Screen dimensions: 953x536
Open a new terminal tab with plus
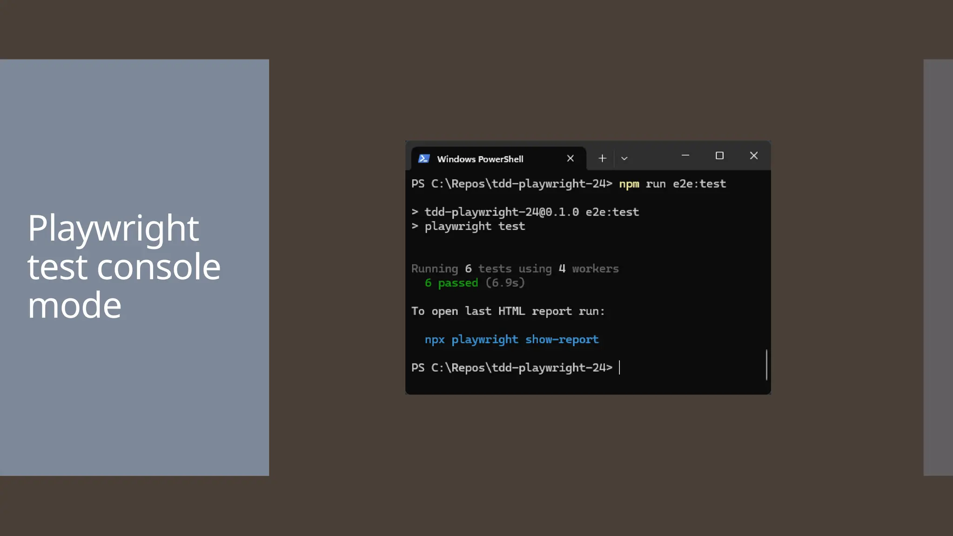[602, 159]
